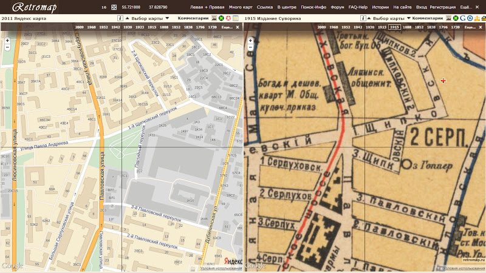Click the blue circle plus icon in the right panel toolbar
The image size is (486, 273).
click(470, 18)
